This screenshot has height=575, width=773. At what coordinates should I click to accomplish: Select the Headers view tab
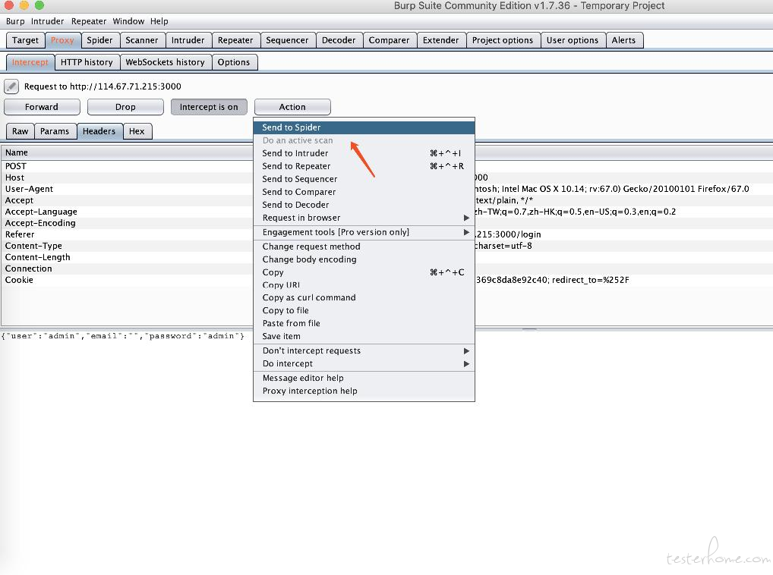click(99, 131)
